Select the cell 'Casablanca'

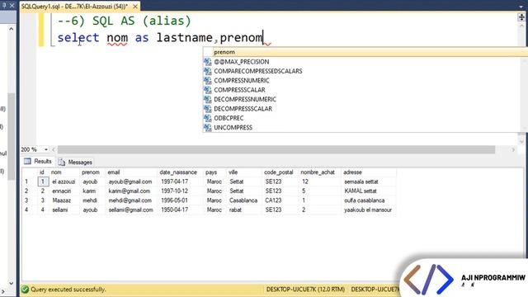[x=243, y=200]
